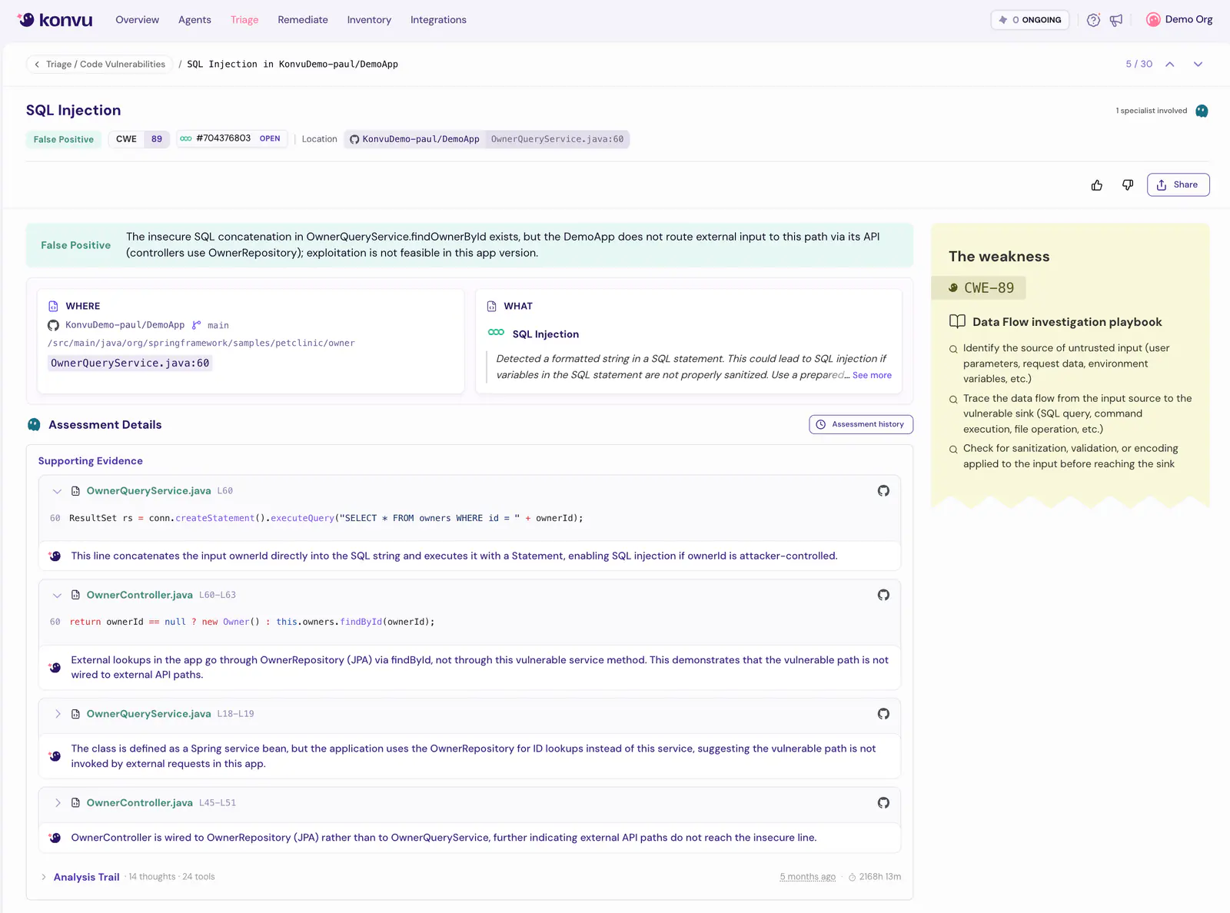Open GitHub link for OwnerQueryService.java L18–L19
This screenshot has width=1230, height=913.
point(883,714)
